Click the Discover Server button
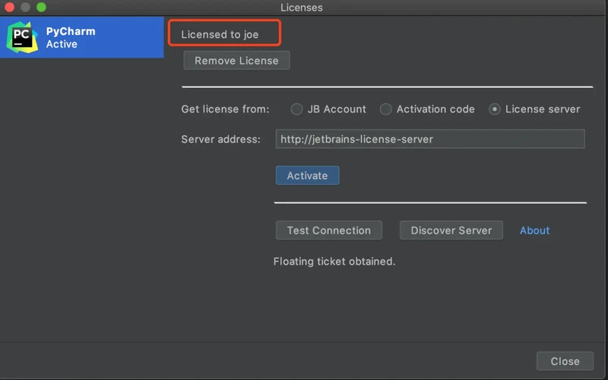The image size is (608, 380). [451, 231]
